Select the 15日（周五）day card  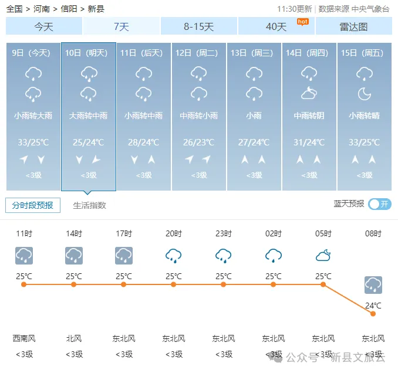(x=365, y=116)
